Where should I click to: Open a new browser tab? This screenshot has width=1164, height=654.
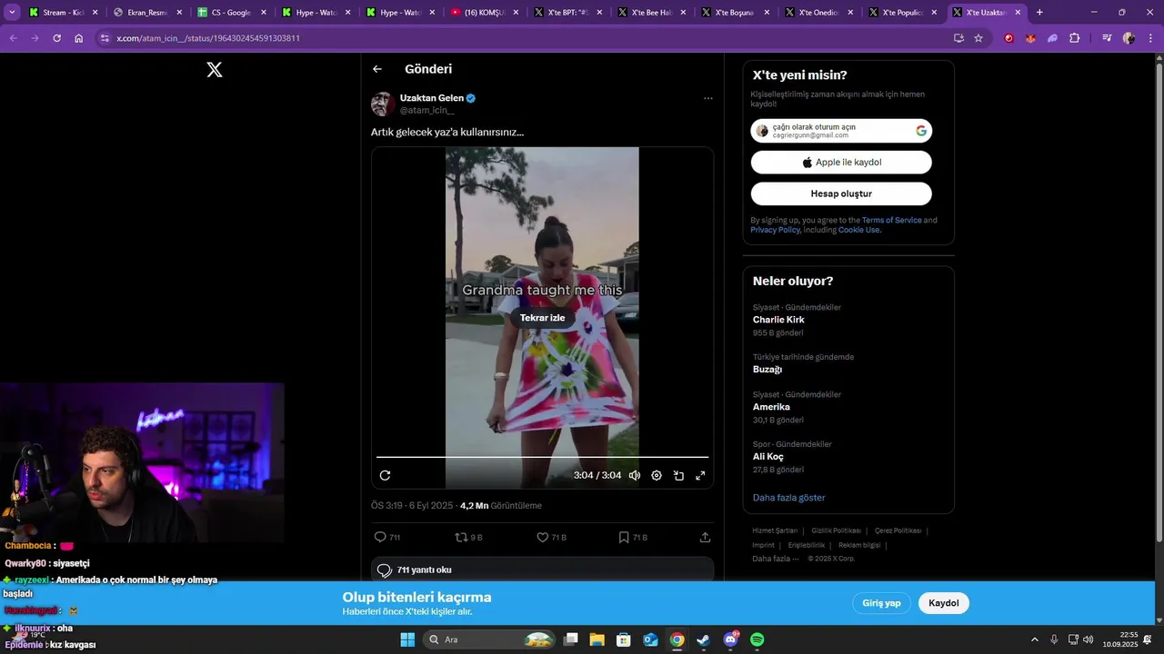1039,13
